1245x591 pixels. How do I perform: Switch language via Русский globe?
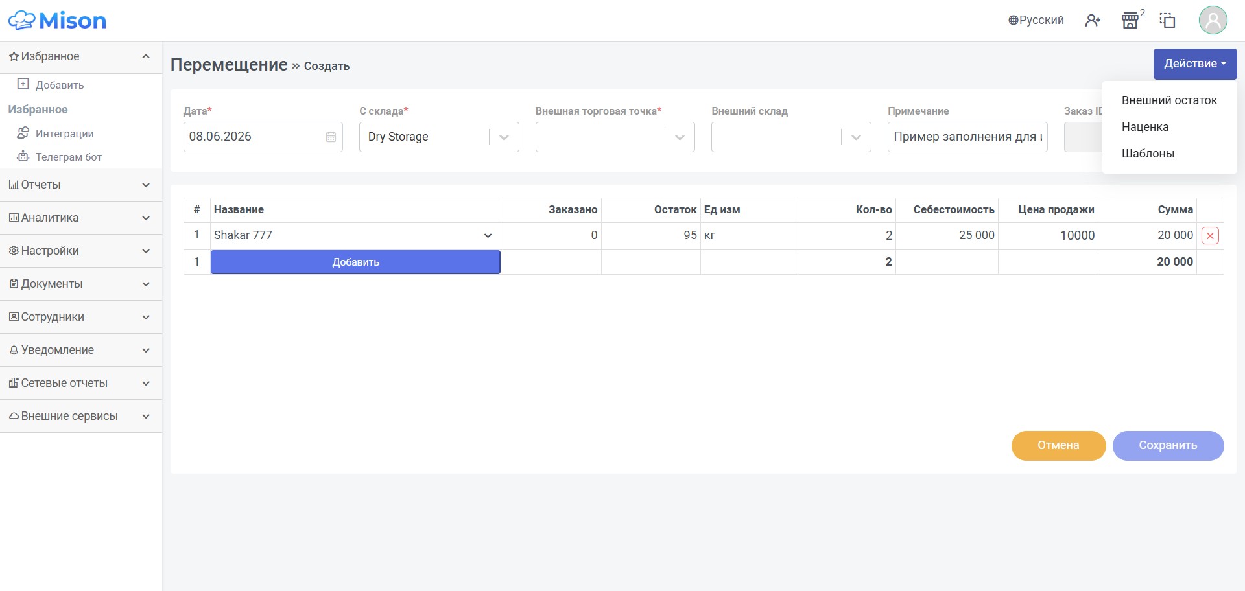[1036, 20]
